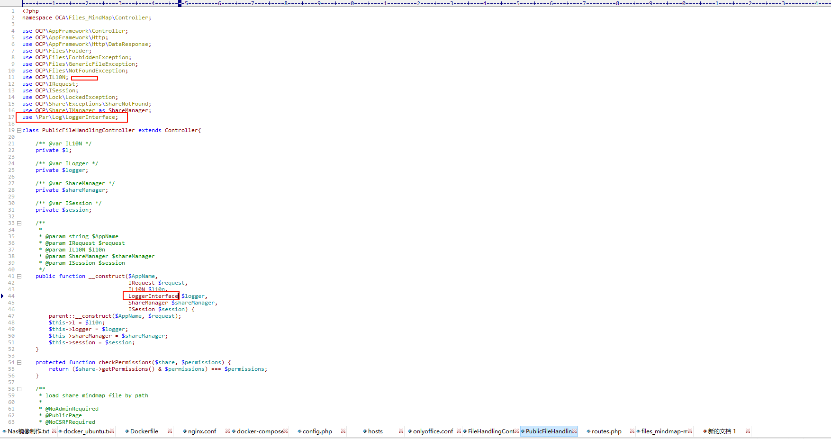The height and width of the screenshot is (439, 831).
Task: Click the 'use OCP\IRequest;' line
Action: (50, 84)
